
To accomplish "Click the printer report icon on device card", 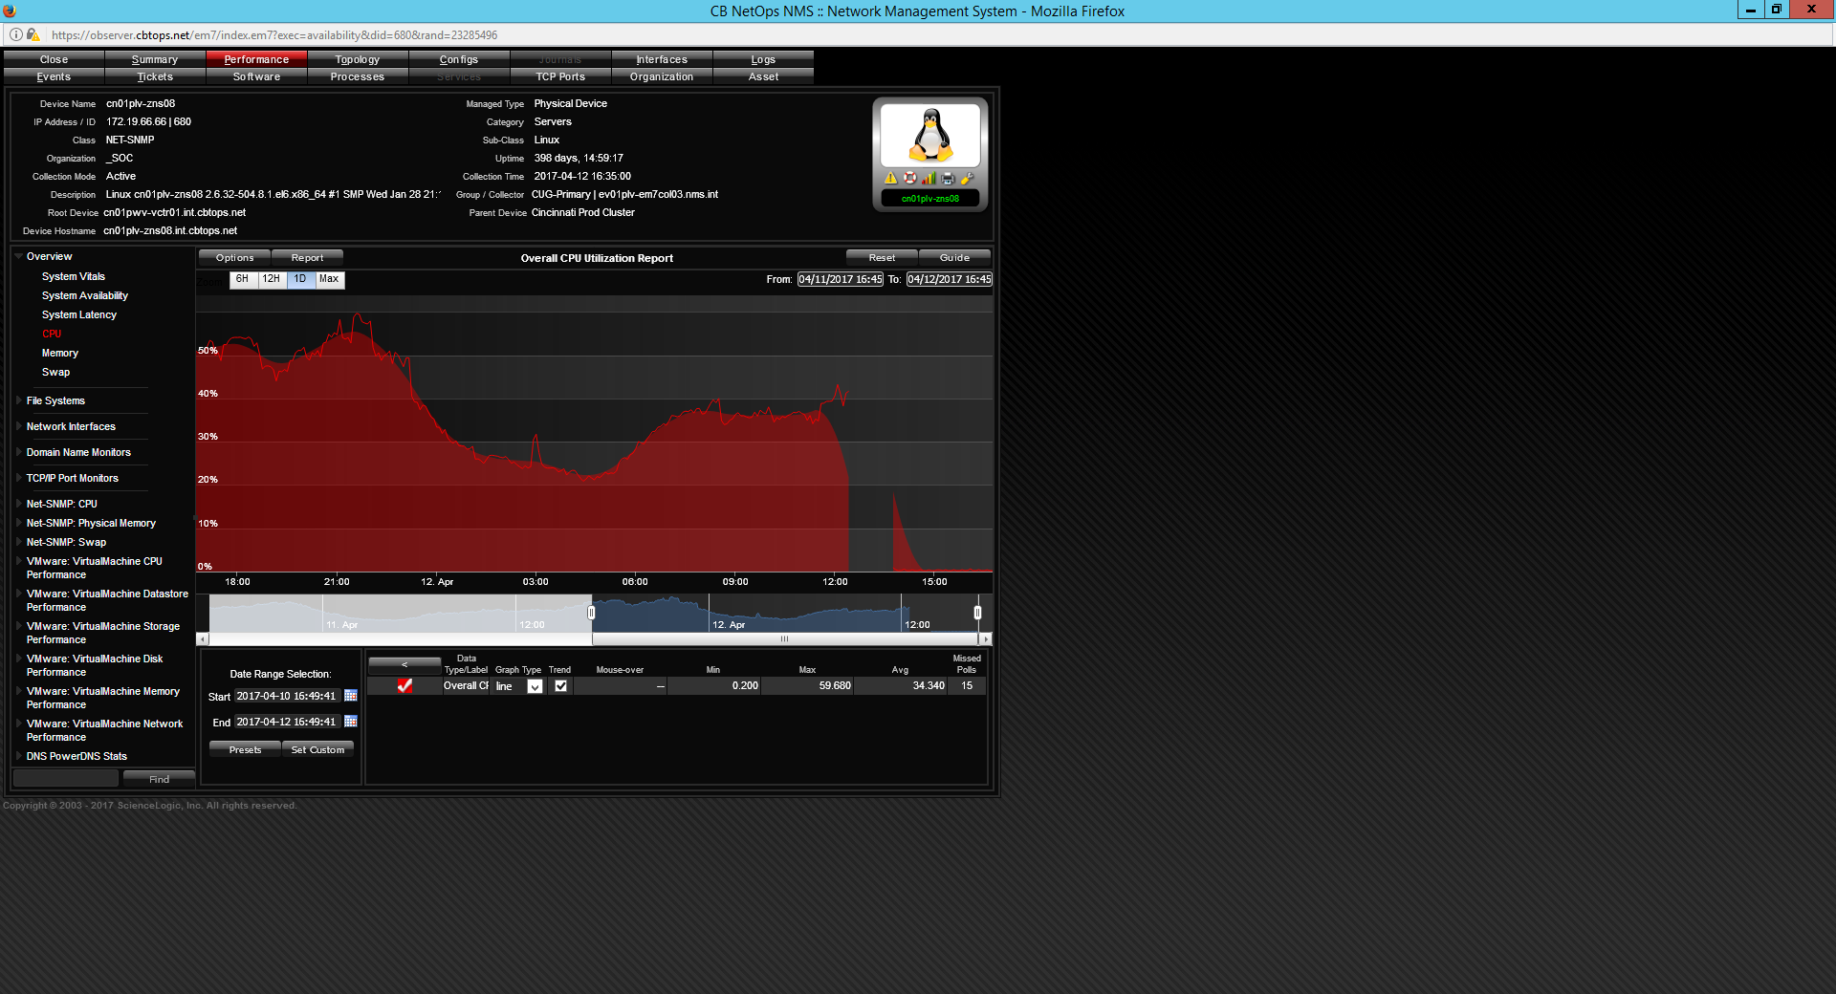I will [948, 178].
